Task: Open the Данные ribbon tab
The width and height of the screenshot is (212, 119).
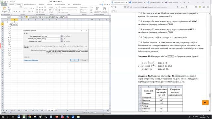Action: pos(49,5)
